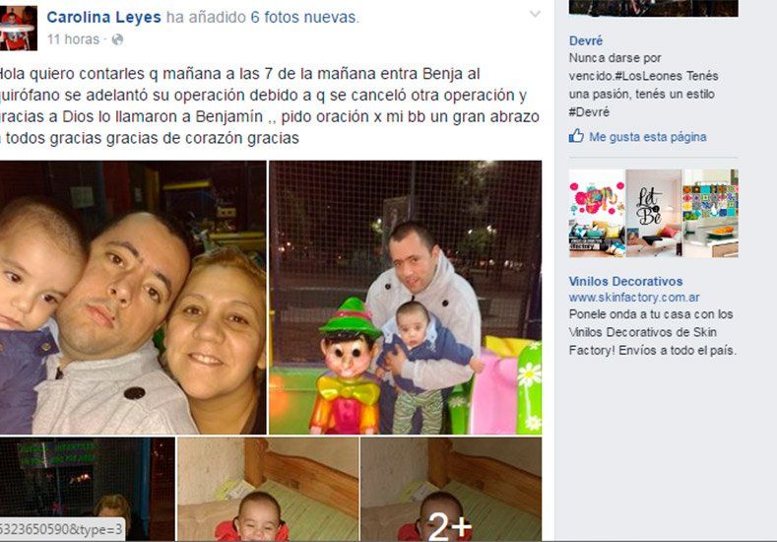Open the family selfie photo
Image resolution: width=777 pixels, height=542 pixels.
click(133, 298)
